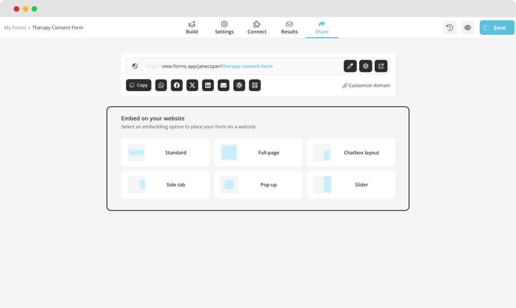Go to the Connect tab
516x308 pixels.
click(256, 28)
